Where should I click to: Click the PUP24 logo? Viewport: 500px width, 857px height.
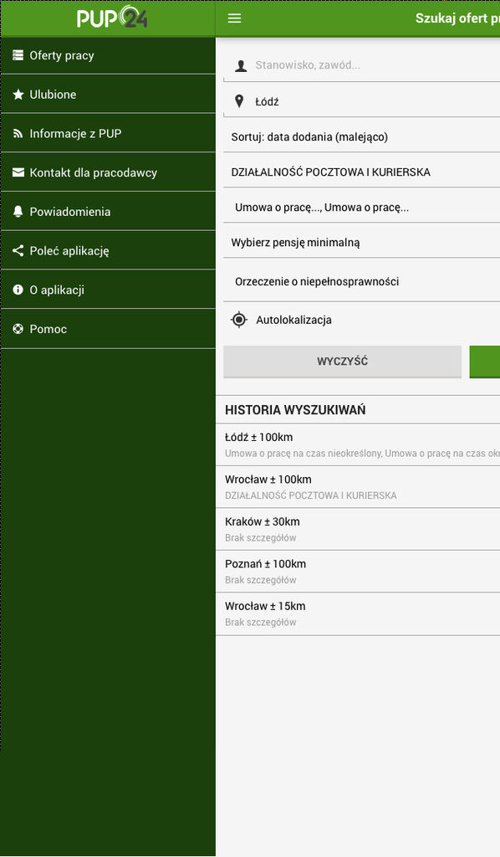point(112,18)
